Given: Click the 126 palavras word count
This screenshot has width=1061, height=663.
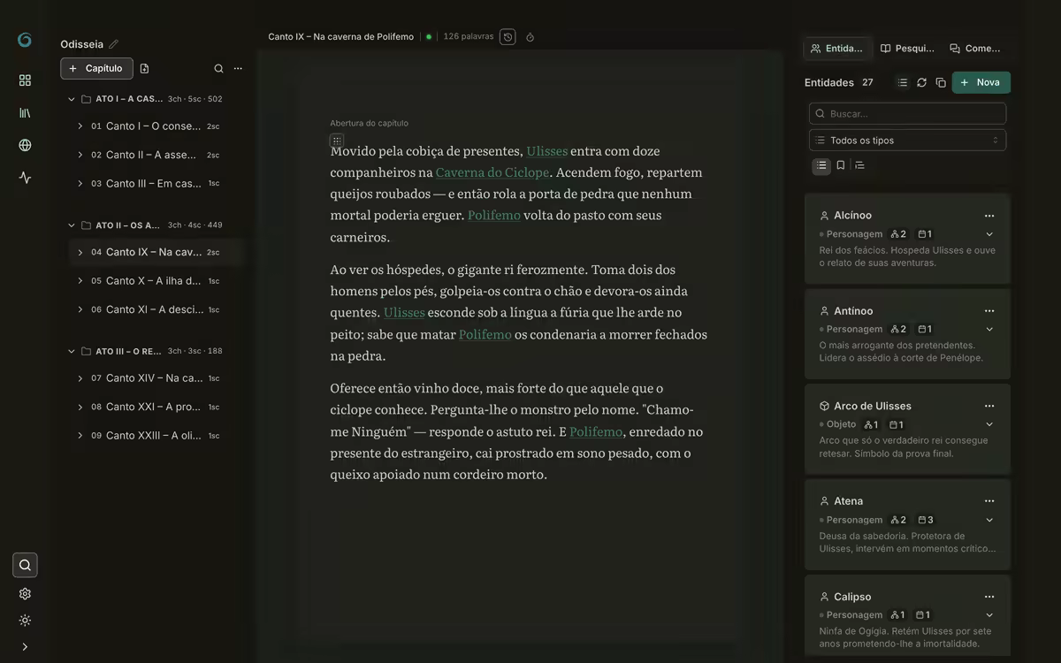Looking at the screenshot, I should 469,37.
